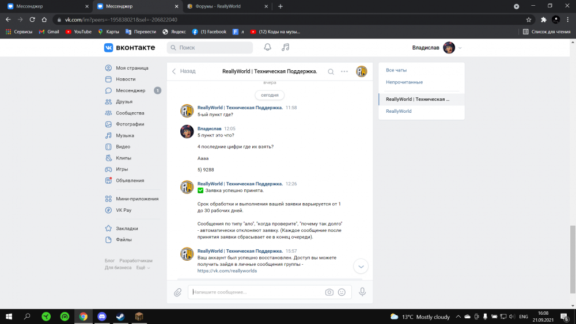The height and width of the screenshot is (324, 576).
Task: Go to Моя страница in sidebar
Action: (x=132, y=68)
